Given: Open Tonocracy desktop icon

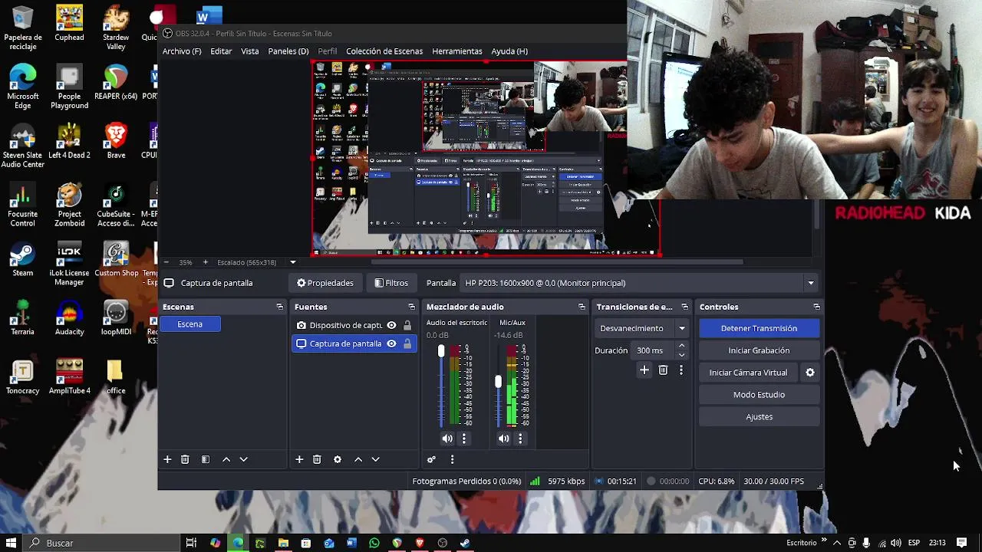Looking at the screenshot, I should coord(22,376).
